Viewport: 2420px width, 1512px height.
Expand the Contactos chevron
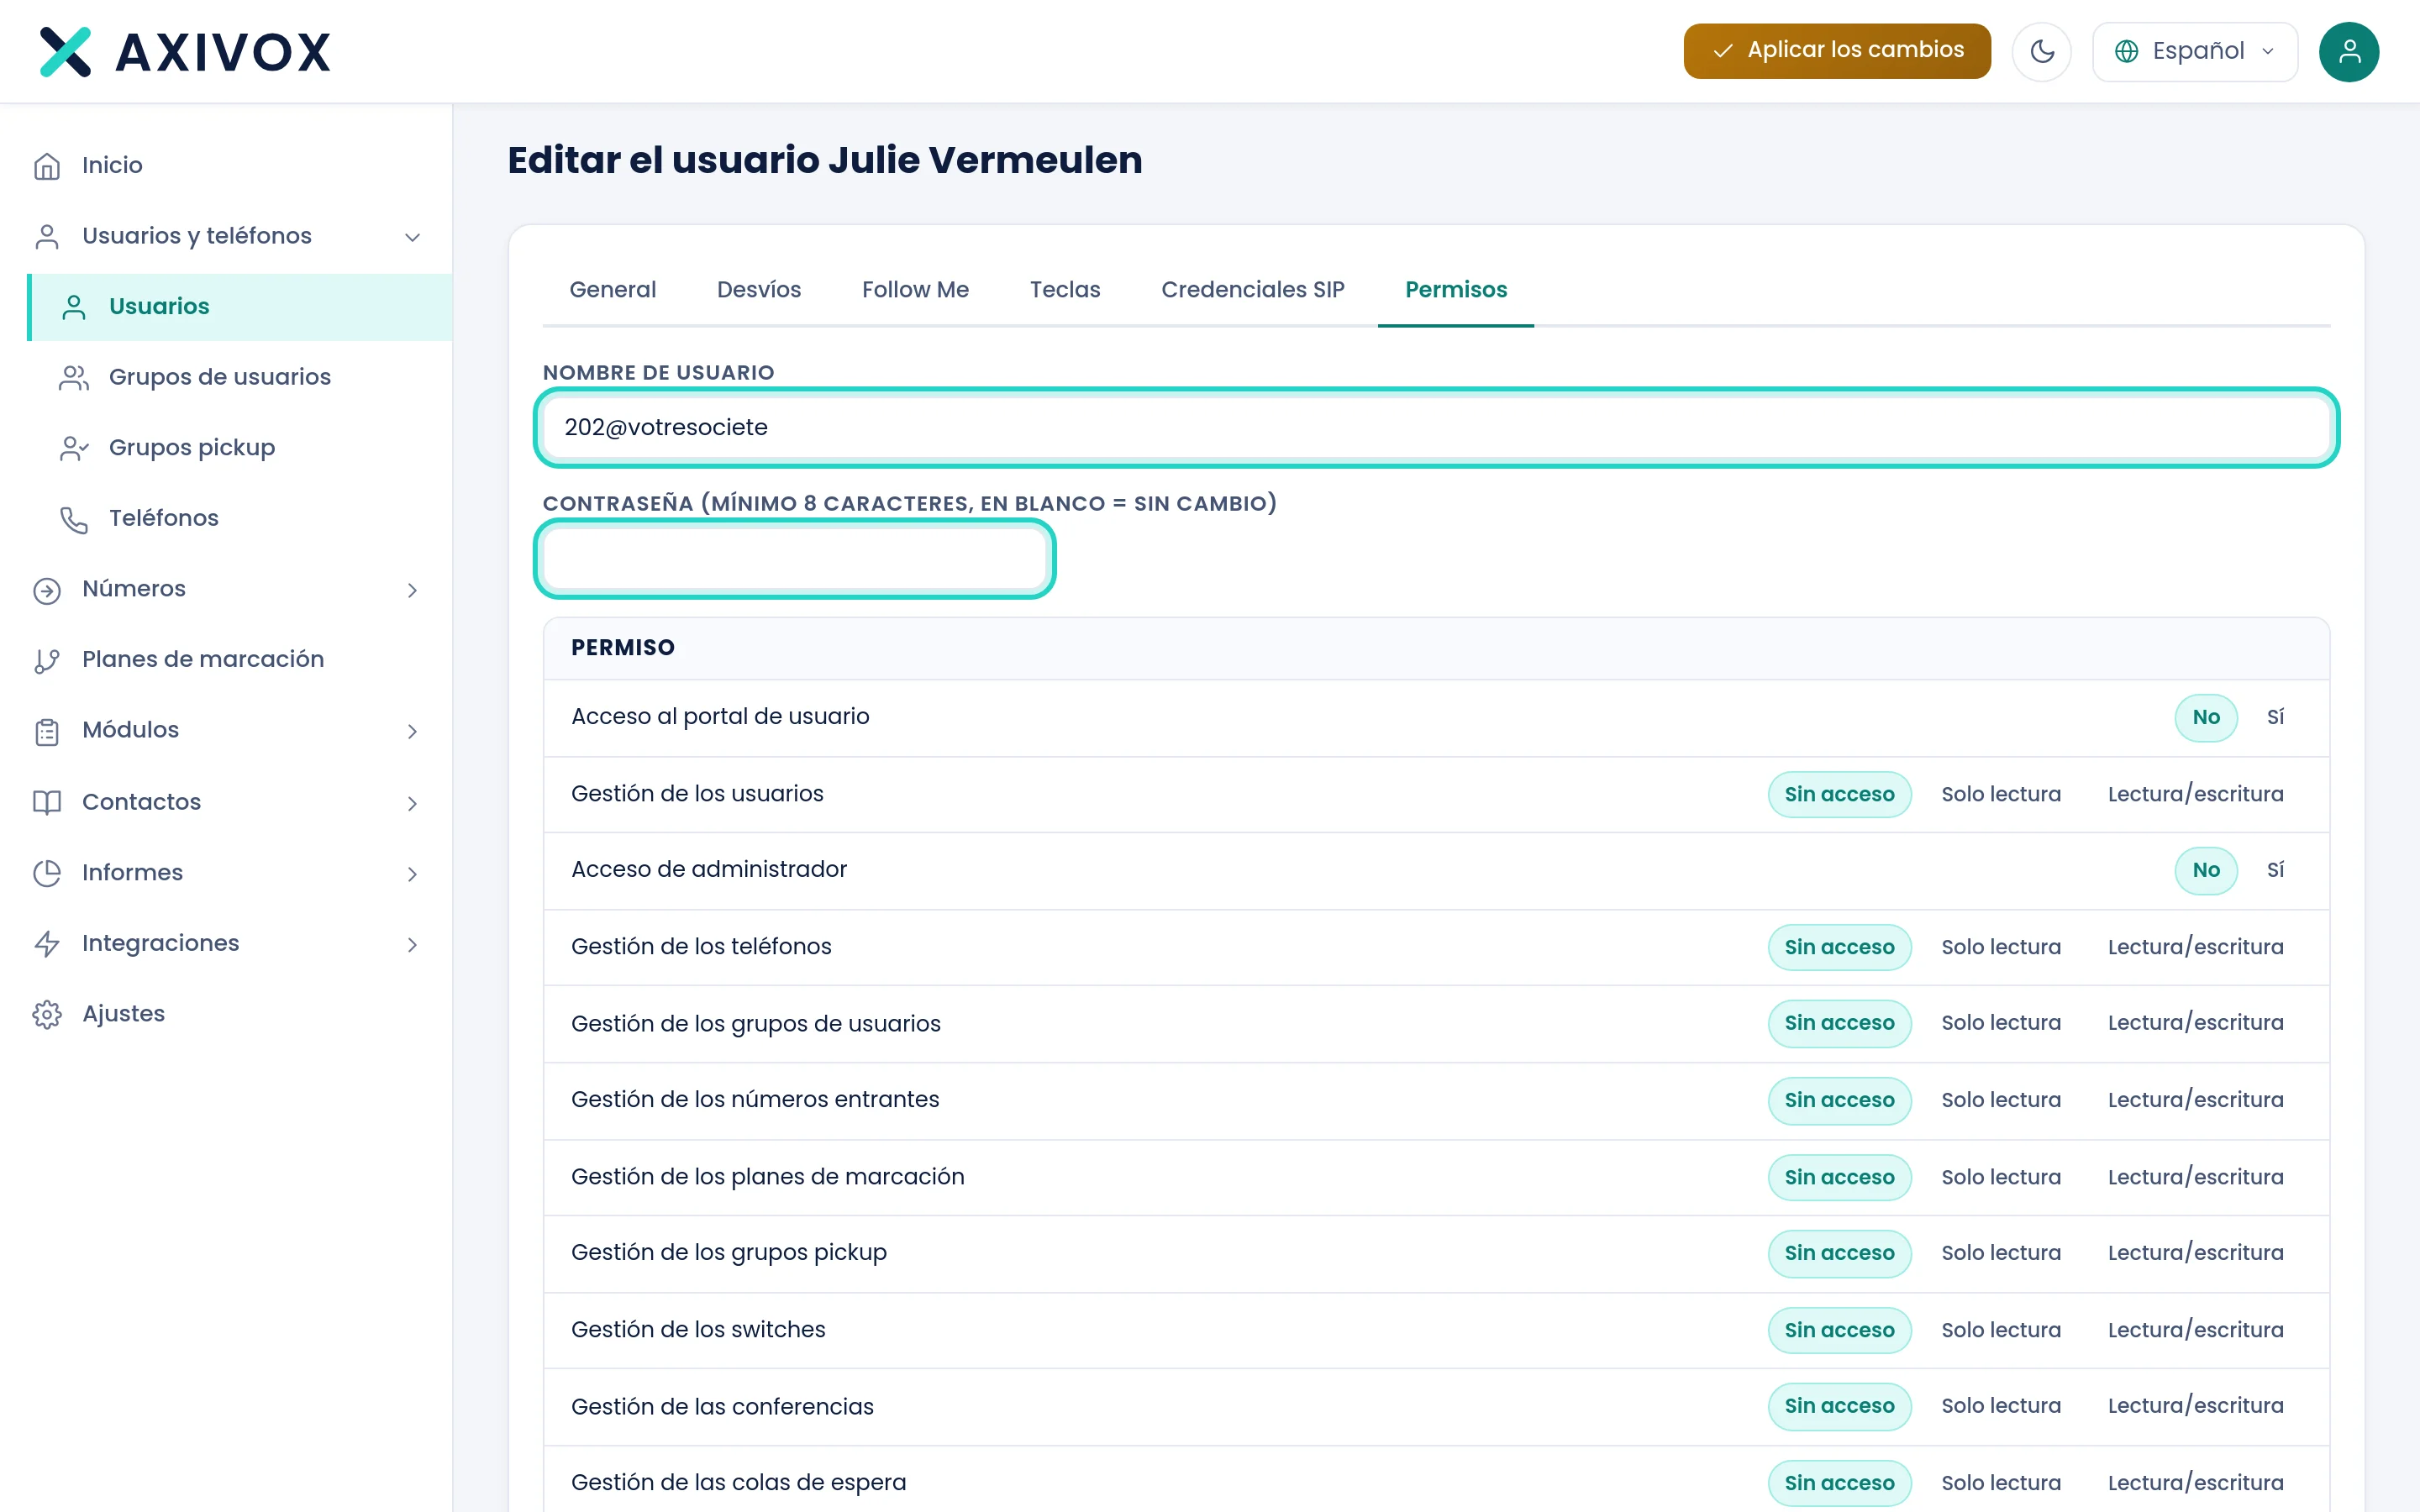point(412,803)
